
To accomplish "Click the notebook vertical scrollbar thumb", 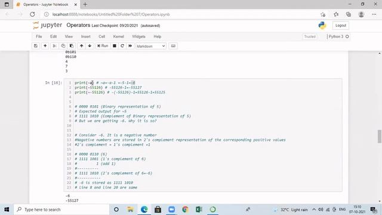I will (x=380, y=137).
